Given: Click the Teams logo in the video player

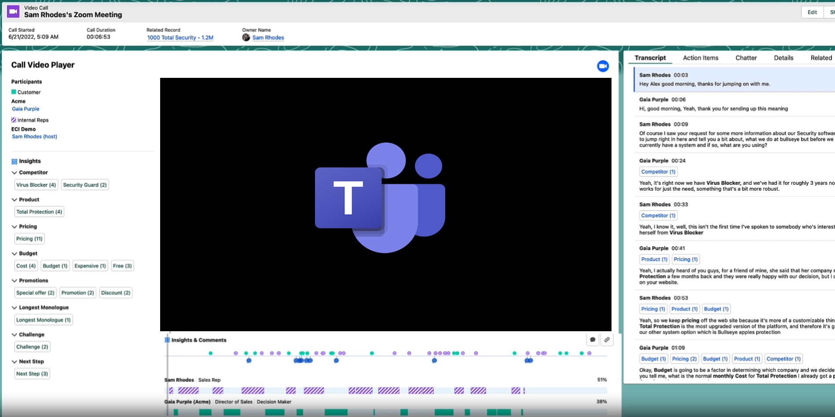Looking at the screenshot, I should click(x=380, y=198).
